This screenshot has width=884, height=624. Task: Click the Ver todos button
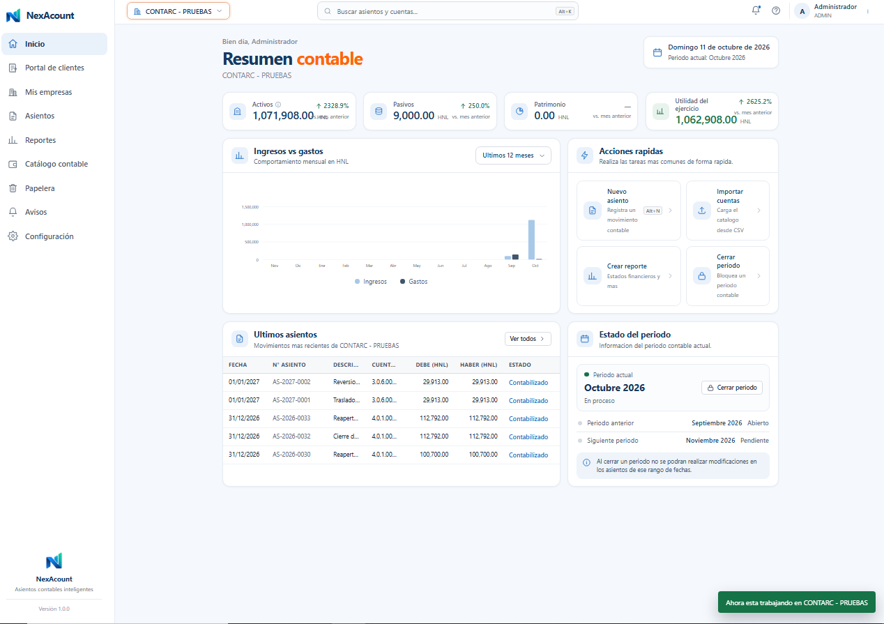tap(528, 339)
